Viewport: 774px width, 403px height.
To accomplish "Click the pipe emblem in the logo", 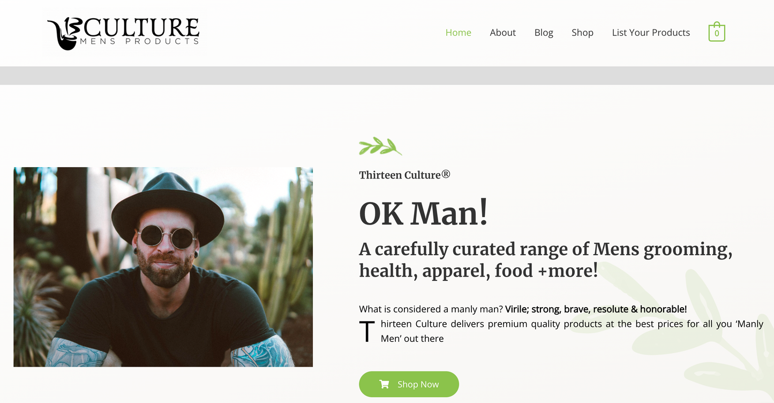I will tap(64, 35).
